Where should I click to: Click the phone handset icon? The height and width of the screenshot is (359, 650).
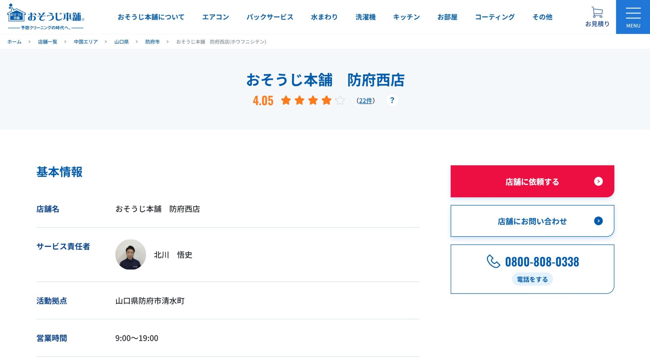pos(493,261)
